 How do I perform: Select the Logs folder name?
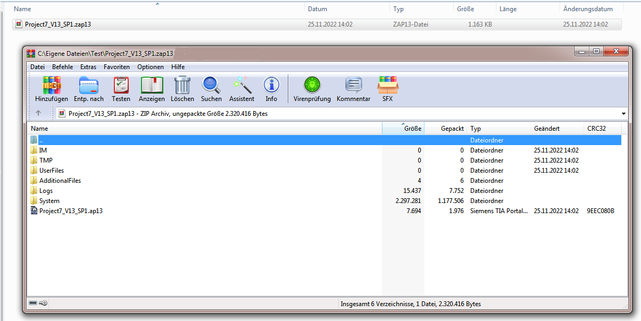tap(46, 191)
